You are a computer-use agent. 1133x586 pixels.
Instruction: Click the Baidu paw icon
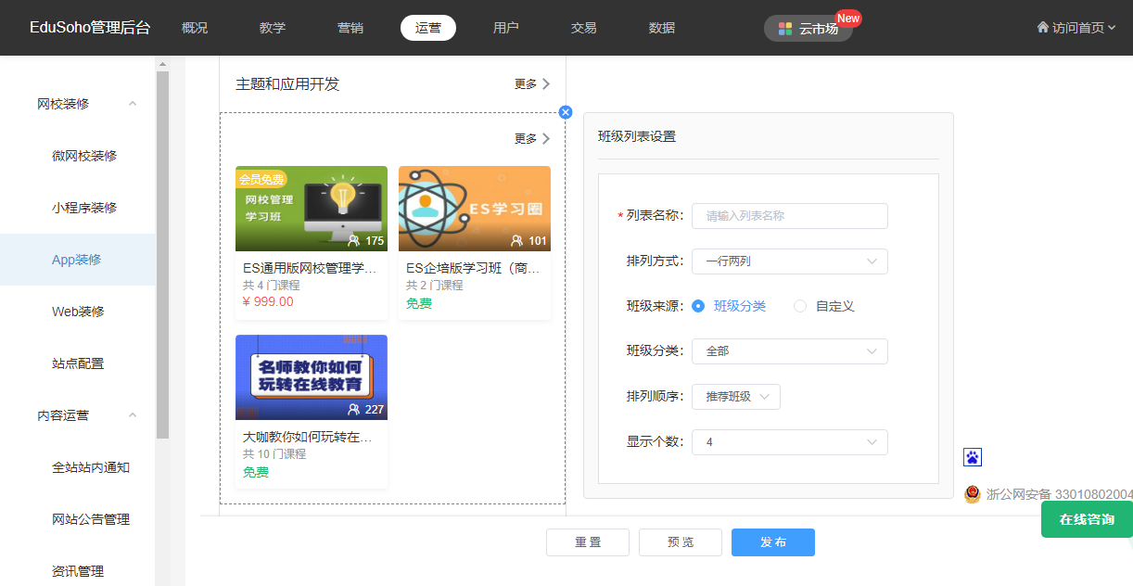tap(973, 456)
